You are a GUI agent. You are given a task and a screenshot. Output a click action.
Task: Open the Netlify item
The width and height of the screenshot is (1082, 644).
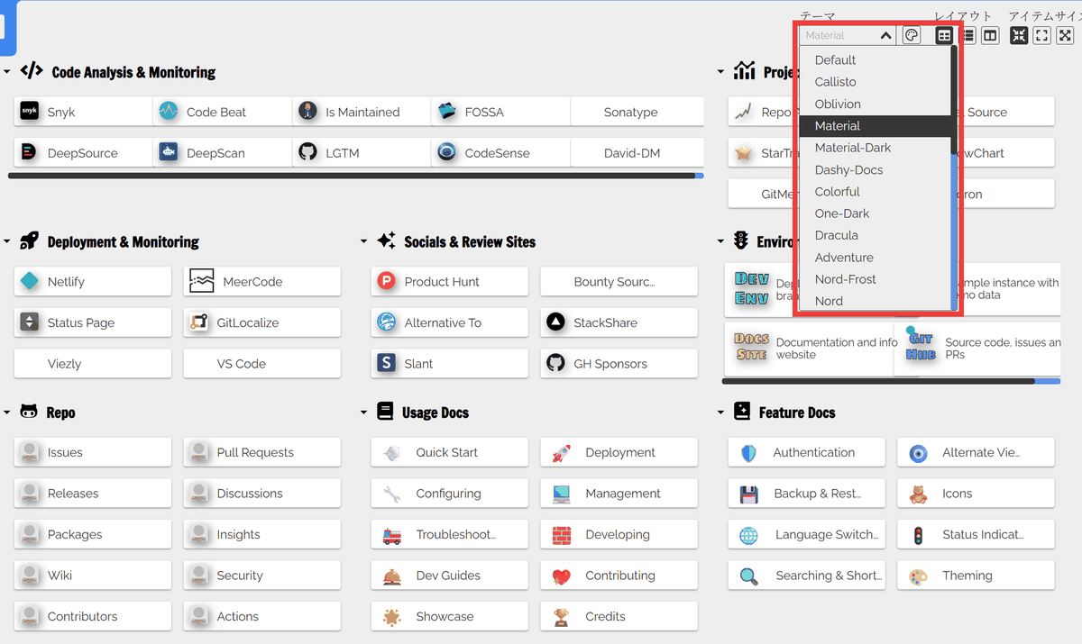[93, 282]
